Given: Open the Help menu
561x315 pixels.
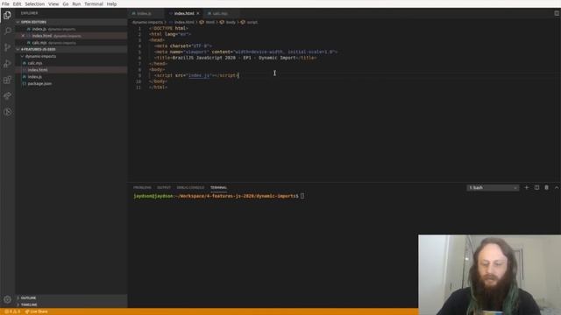Looking at the screenshot, I should (111, 3).
